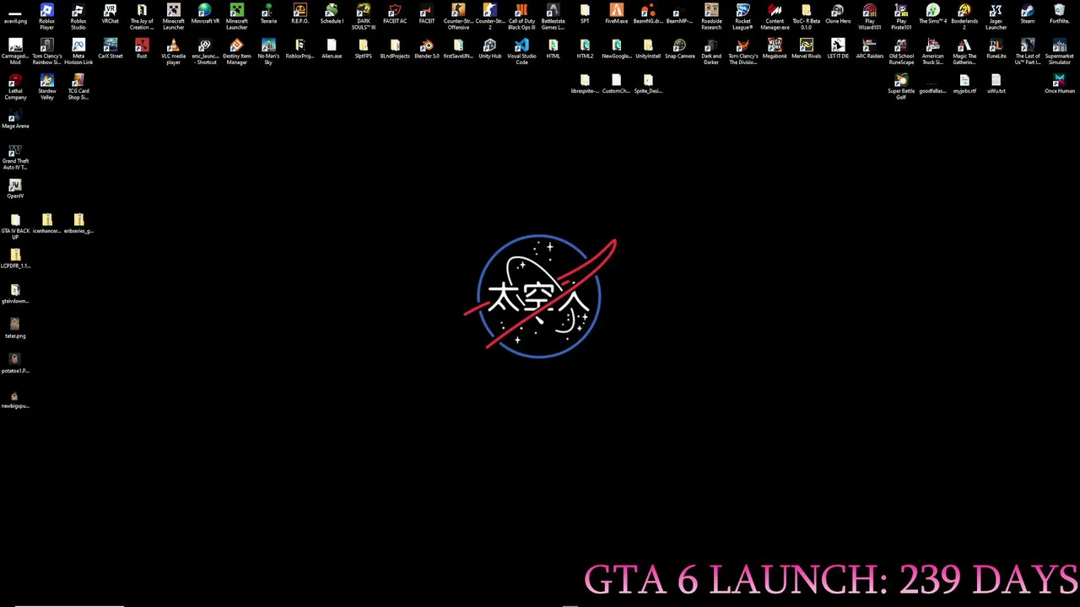Open the Jagex Launcher icon
This screenshot has width=1080, height=607.
(x=996, y=16)
